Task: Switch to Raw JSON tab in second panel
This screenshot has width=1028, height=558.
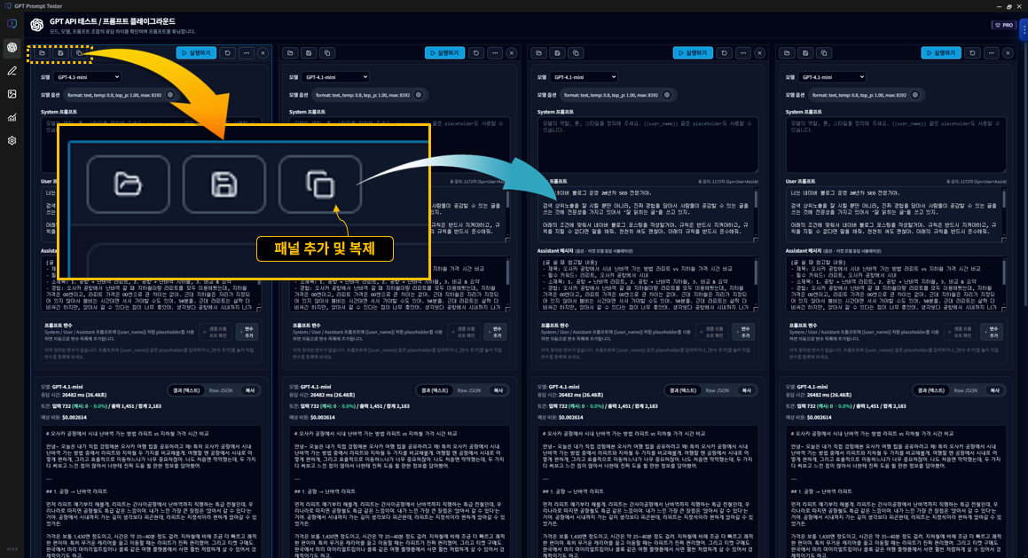Action: pyautogui.click(x=468, y=390)
